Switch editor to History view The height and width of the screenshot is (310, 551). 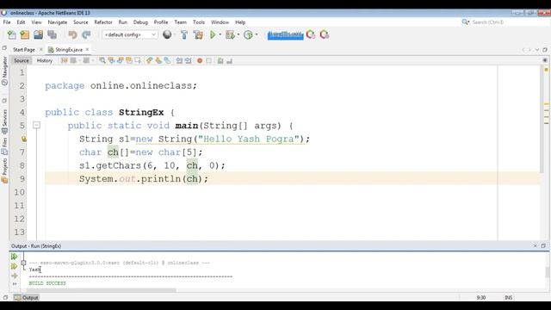45,60
